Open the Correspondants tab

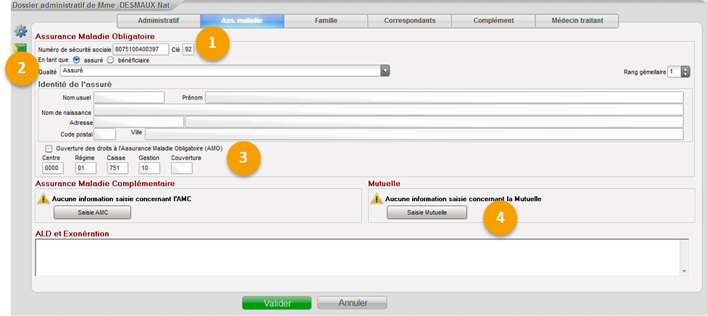click(410, 21)
